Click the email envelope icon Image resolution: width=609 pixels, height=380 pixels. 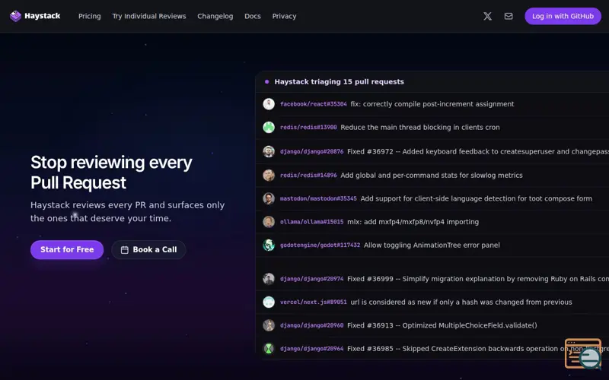coord(509,16)
